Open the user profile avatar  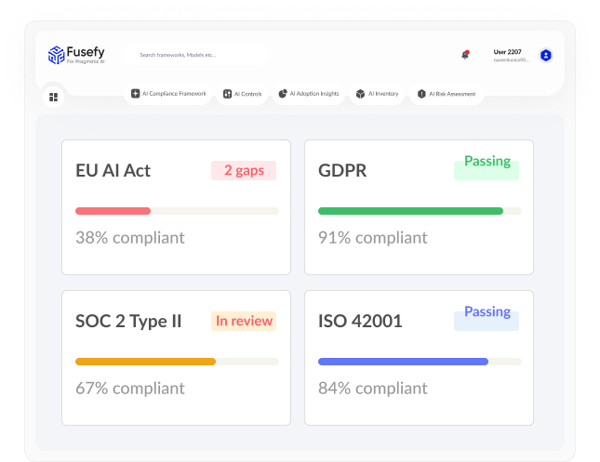click(x=546, y=56)
